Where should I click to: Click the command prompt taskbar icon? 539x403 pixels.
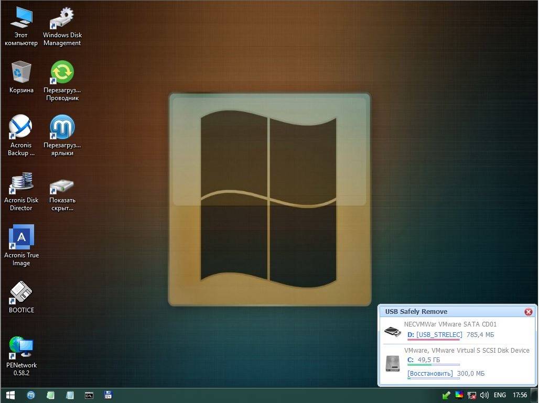click(x=89, y=396)
